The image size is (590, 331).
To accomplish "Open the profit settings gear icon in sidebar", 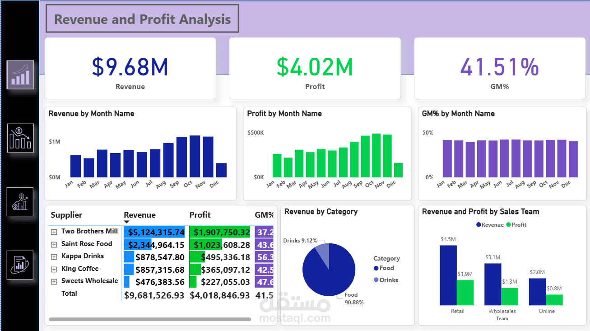I will tap(20, 202).
